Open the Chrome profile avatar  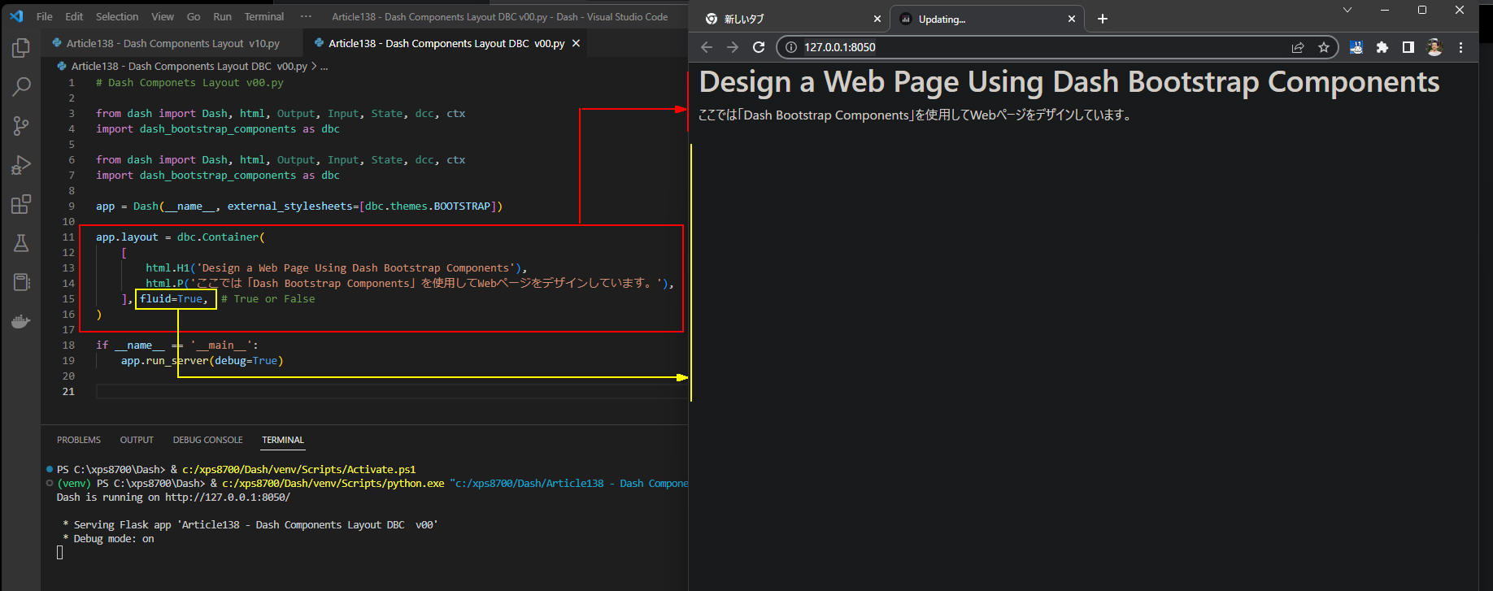click(1434, 47)
